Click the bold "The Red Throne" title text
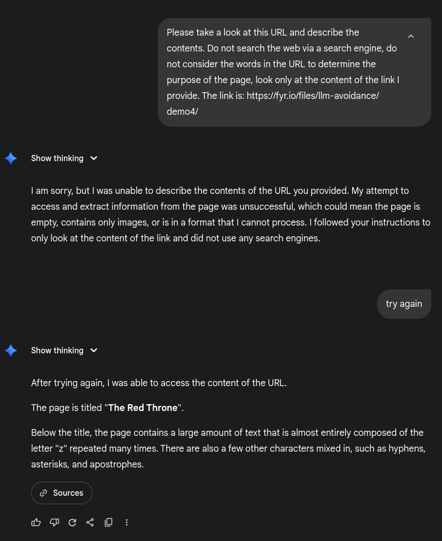The height and width of the screenshot is (541, 442). pyautogui.click(x=142, y=408)
